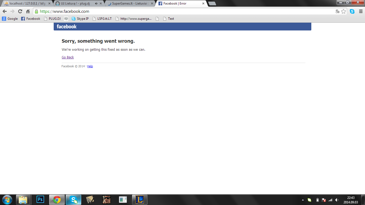Go to the browser home page icon
The height and width of the screenshot is (205, 365).
28,11
